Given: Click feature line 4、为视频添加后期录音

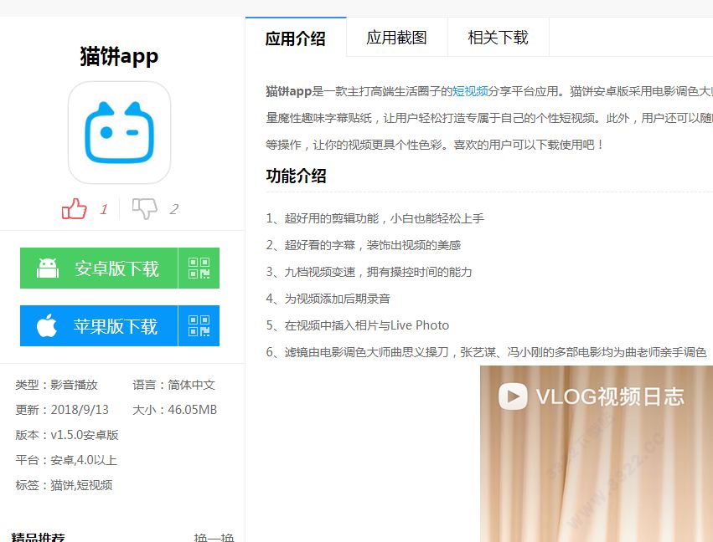Looking at the screenshot, I should (x=328, y=299).
